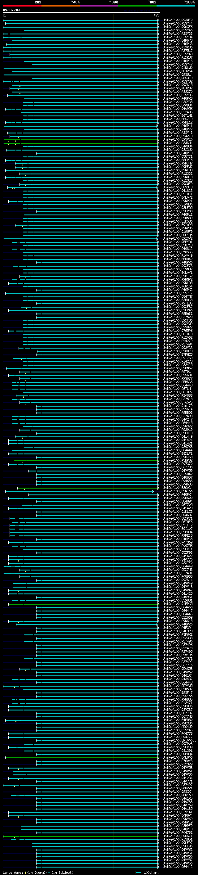Click label UniRef100_P12332

(x=177, y=174)
